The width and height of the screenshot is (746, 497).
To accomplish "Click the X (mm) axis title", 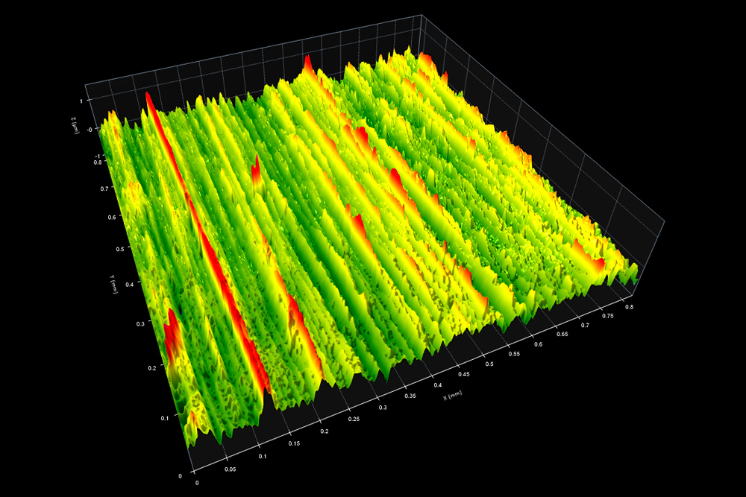I will (447, 396).
